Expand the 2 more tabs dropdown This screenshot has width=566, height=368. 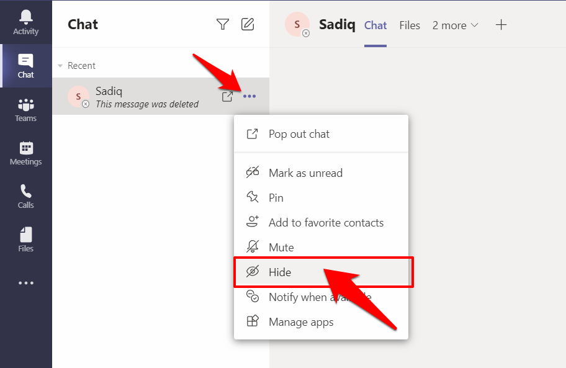456,25
